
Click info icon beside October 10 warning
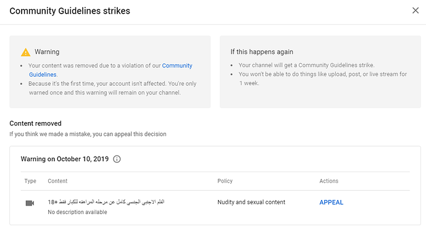[x=117, y=159]
